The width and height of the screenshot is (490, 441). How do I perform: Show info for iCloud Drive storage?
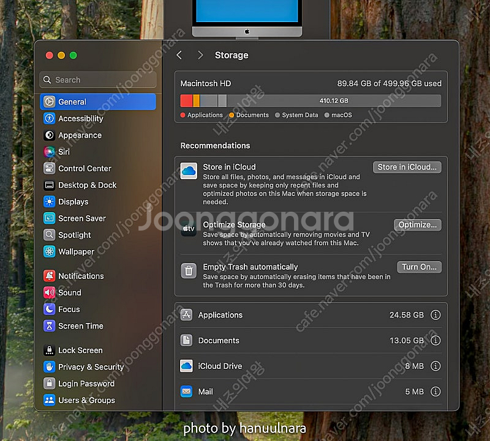click(x=435, y=366)
